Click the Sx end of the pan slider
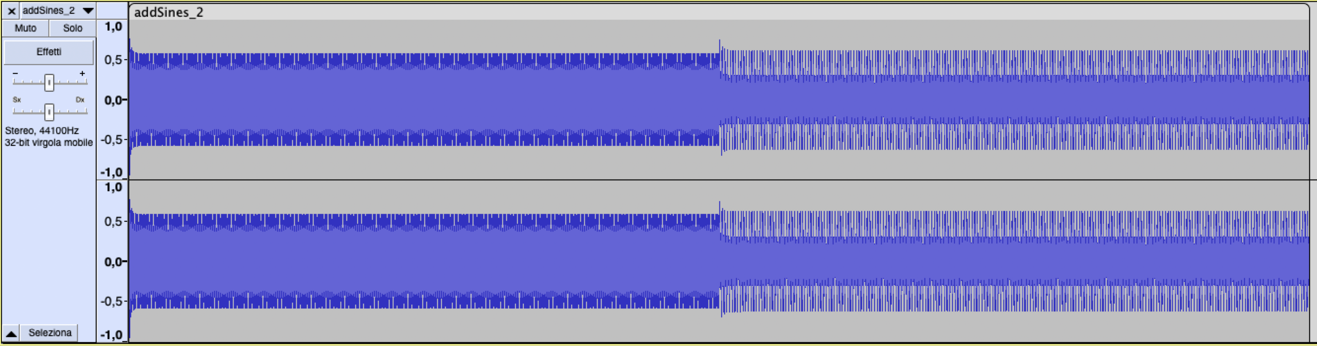1317x346 pixels. click(17, 100)
